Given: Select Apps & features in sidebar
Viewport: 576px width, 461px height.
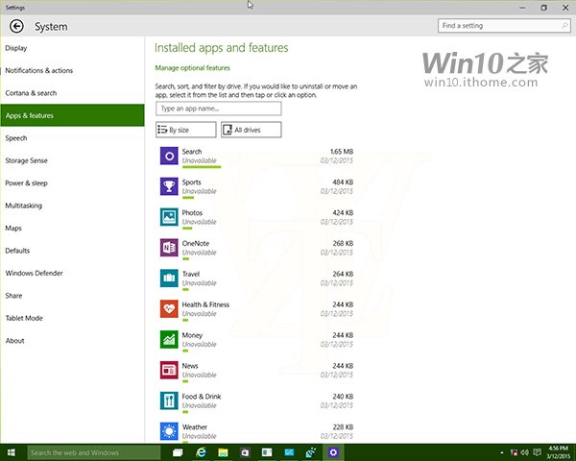Looking at the screenshot, I should pos(72,115).
